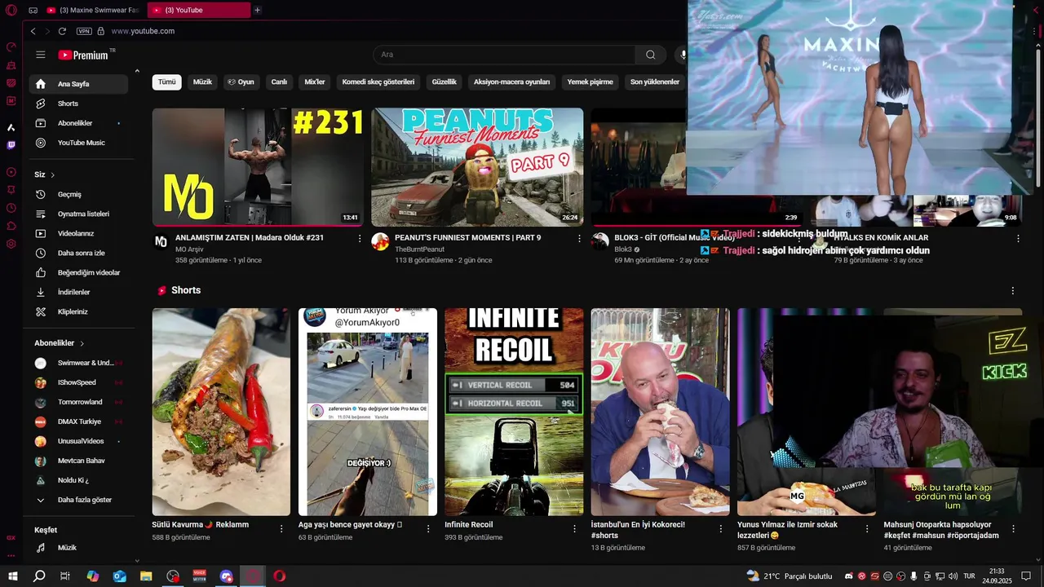
Task: Open Opera sidebar settings gear
Action: click(x=11, y=244)
